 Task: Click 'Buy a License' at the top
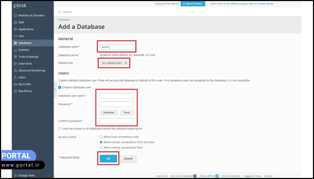coord(193,3)
